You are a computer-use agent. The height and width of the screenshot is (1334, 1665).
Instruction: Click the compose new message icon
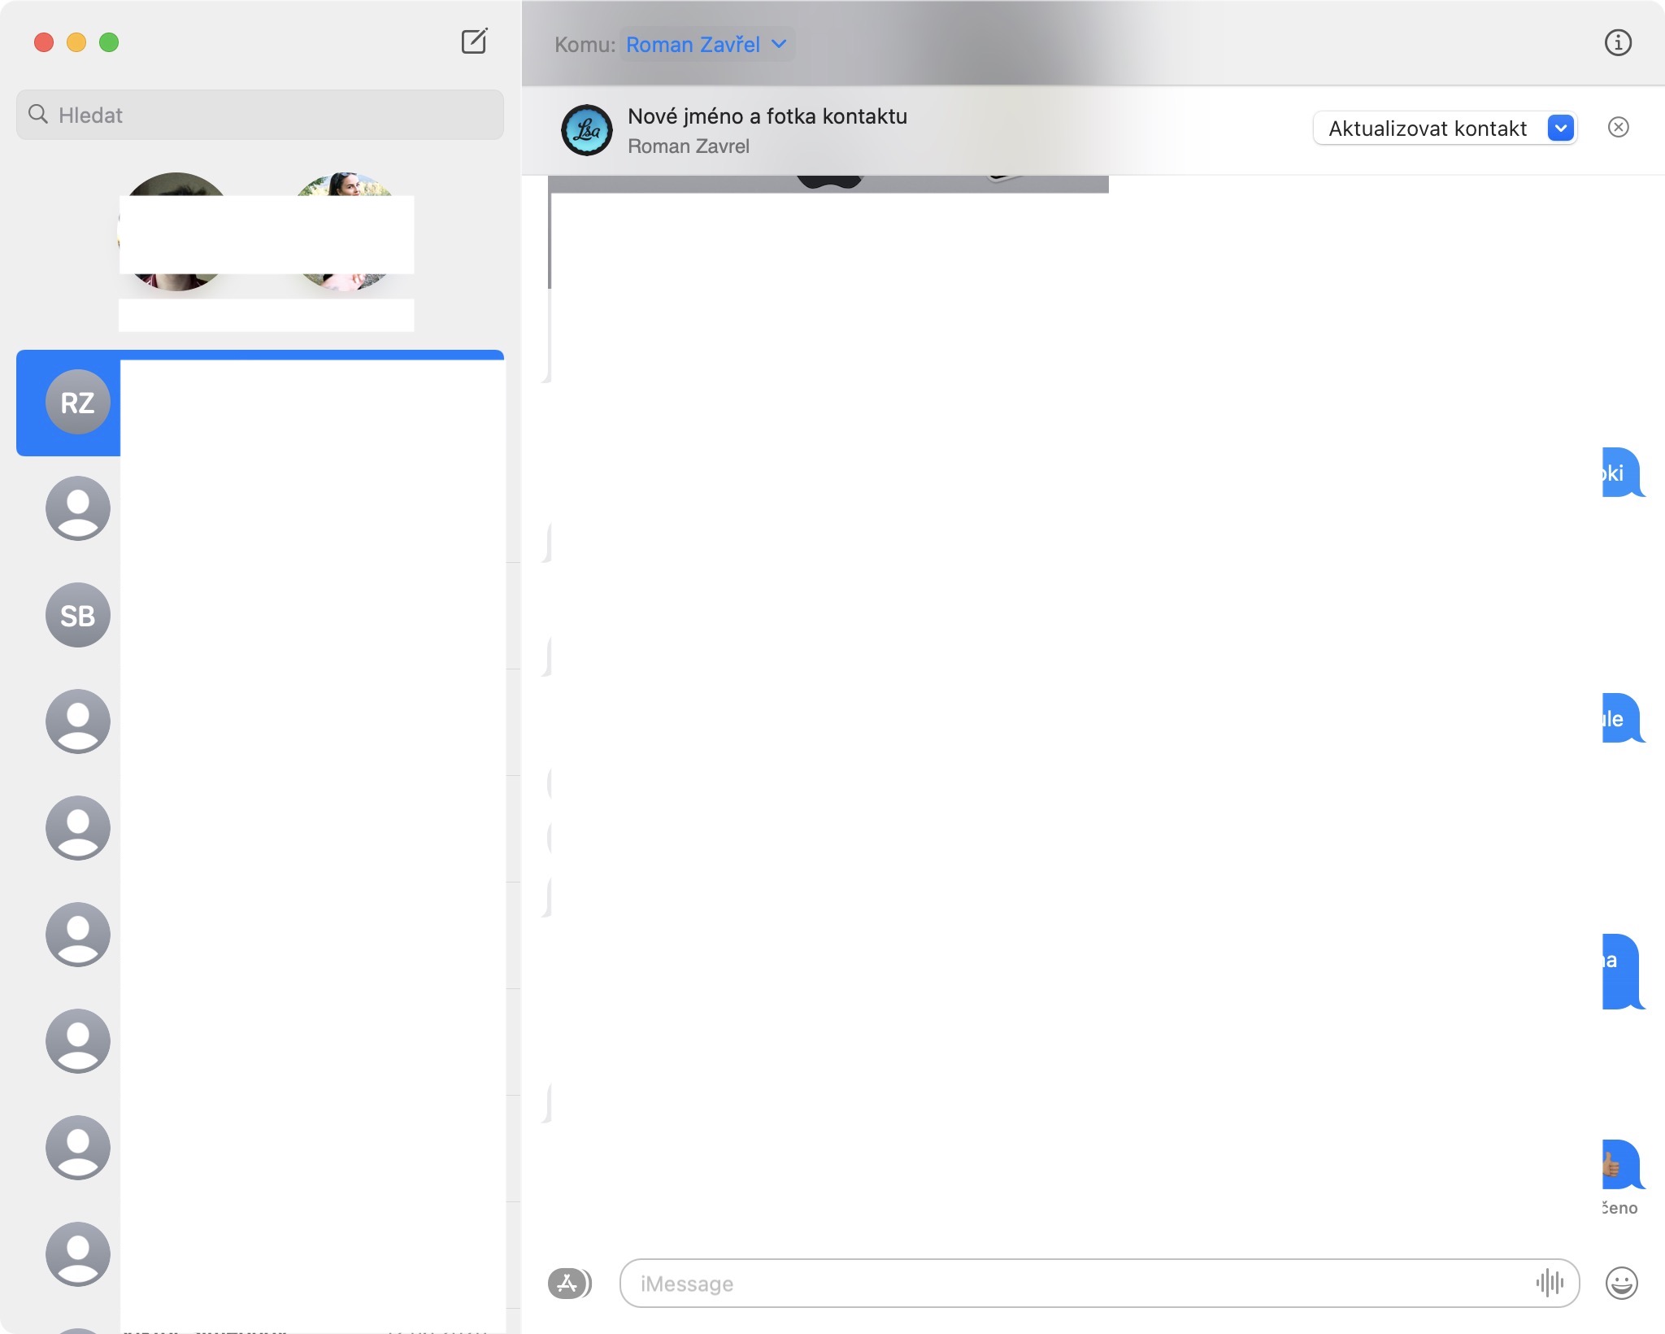tap(474, 41)
